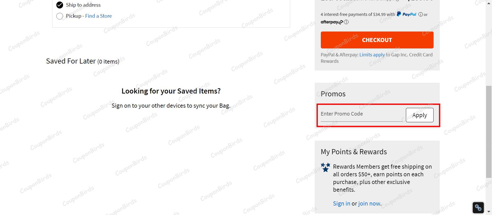Open the Limits apply link
This screenshot has height=215, width=492.
pyautogui.click(x=372, y=55)
